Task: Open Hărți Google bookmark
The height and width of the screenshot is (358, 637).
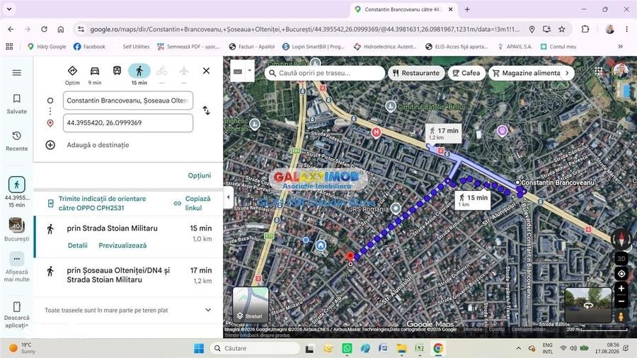Action: (46, 47)
